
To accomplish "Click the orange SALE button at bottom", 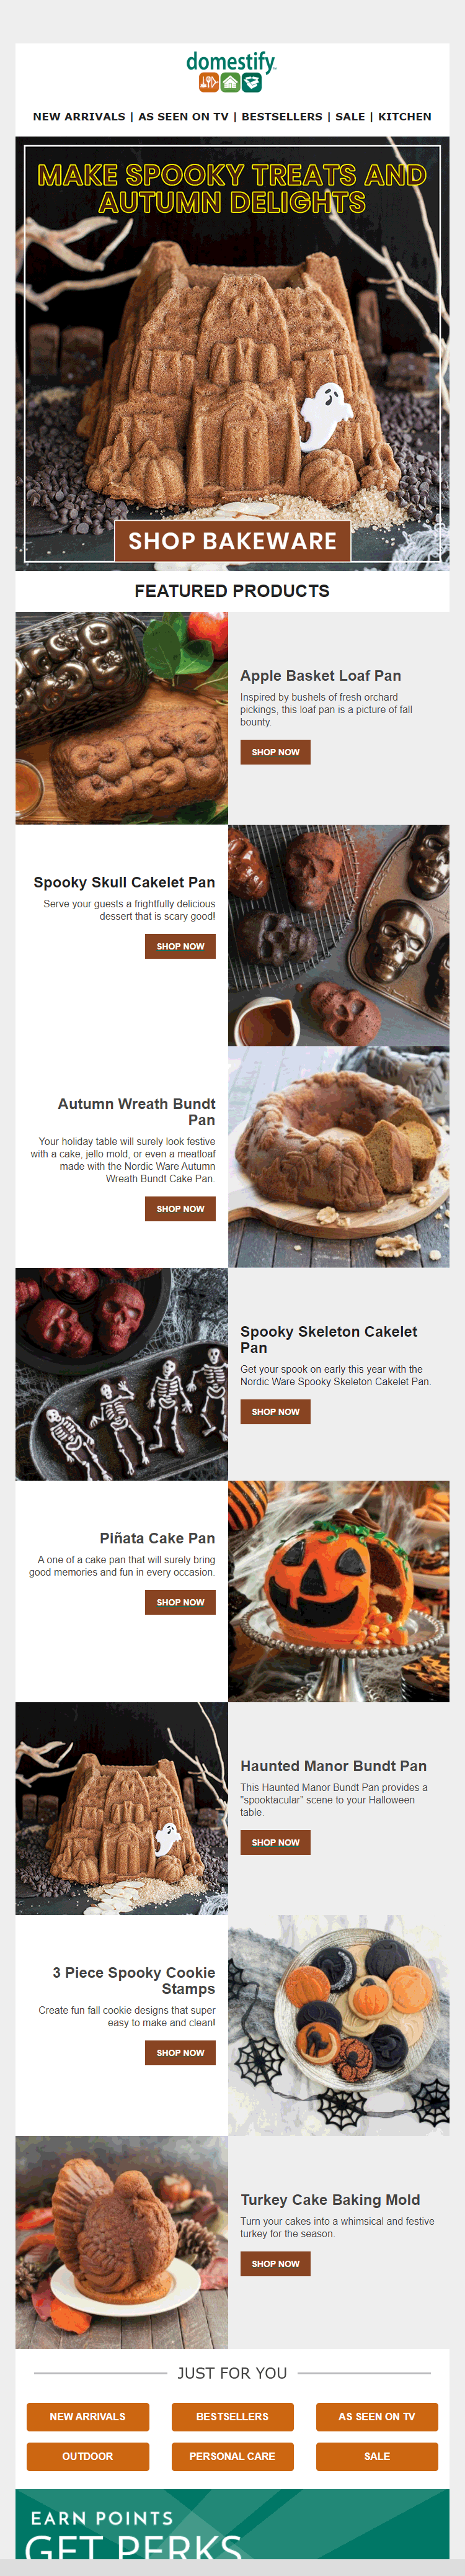I will [377, 2456].
